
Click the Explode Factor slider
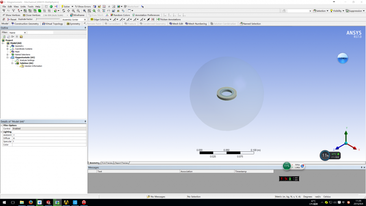48,20
